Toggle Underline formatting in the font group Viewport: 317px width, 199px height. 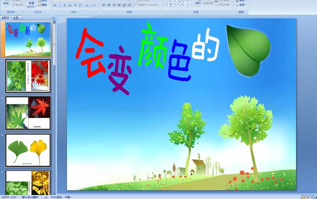tap(65, 6)
